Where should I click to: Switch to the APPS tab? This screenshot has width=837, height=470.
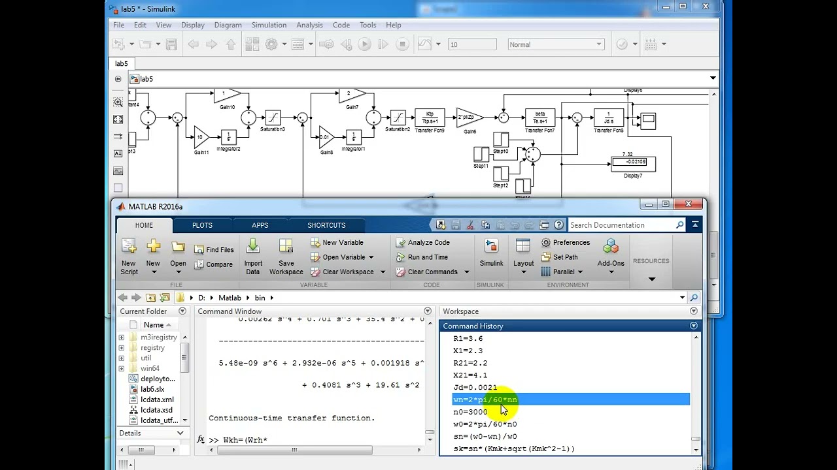[260, 225]
